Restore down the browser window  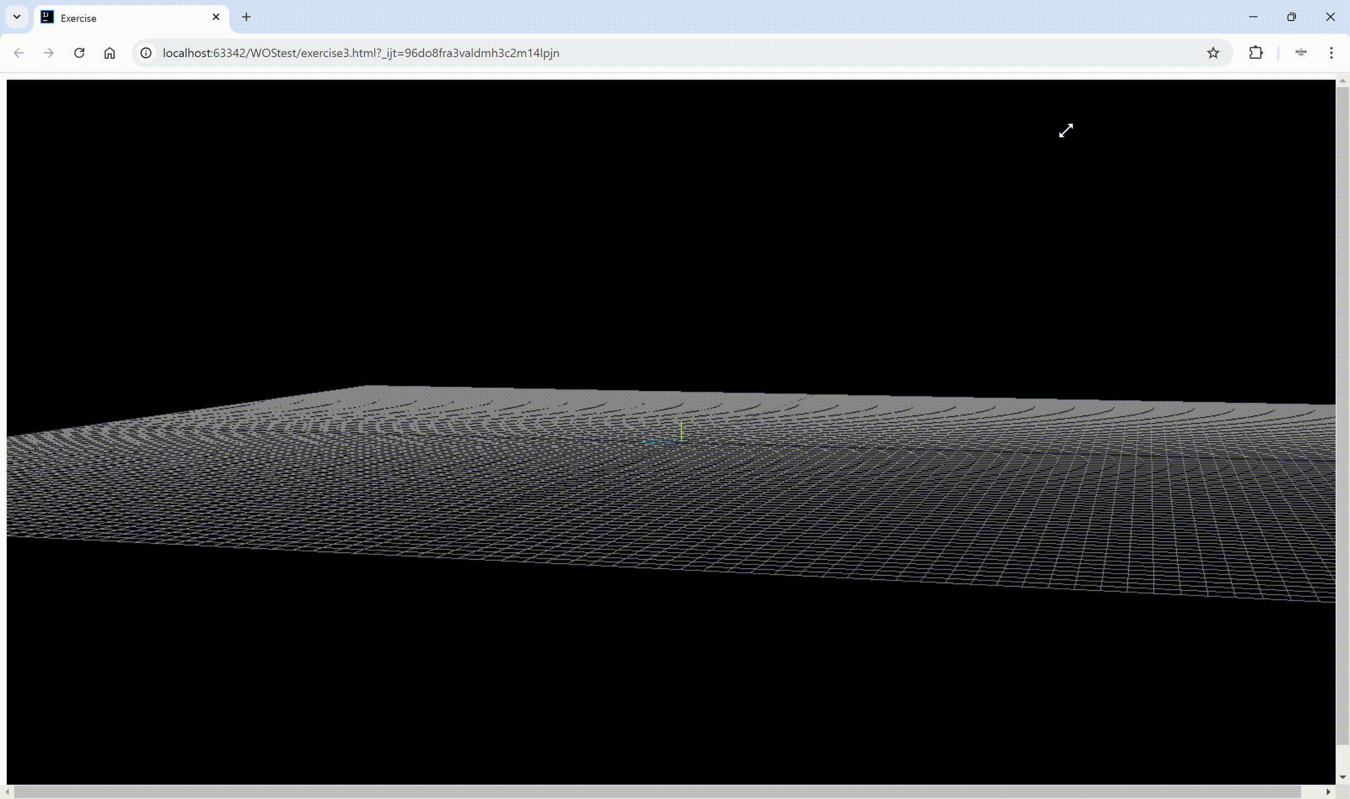point(1292,17)
